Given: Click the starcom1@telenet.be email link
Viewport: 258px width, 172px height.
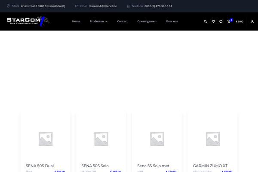Looking at the screenshot, I should (103, 6).
